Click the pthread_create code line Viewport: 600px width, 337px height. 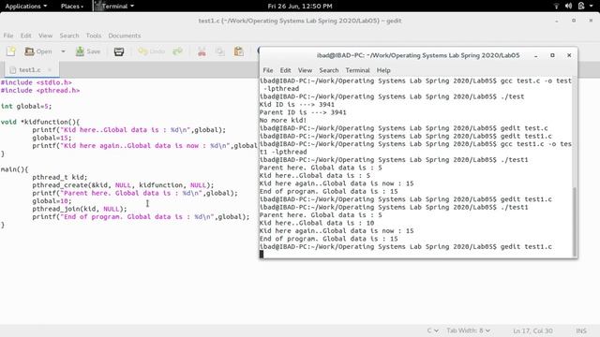pyautogui.click(x=123, y=185)
